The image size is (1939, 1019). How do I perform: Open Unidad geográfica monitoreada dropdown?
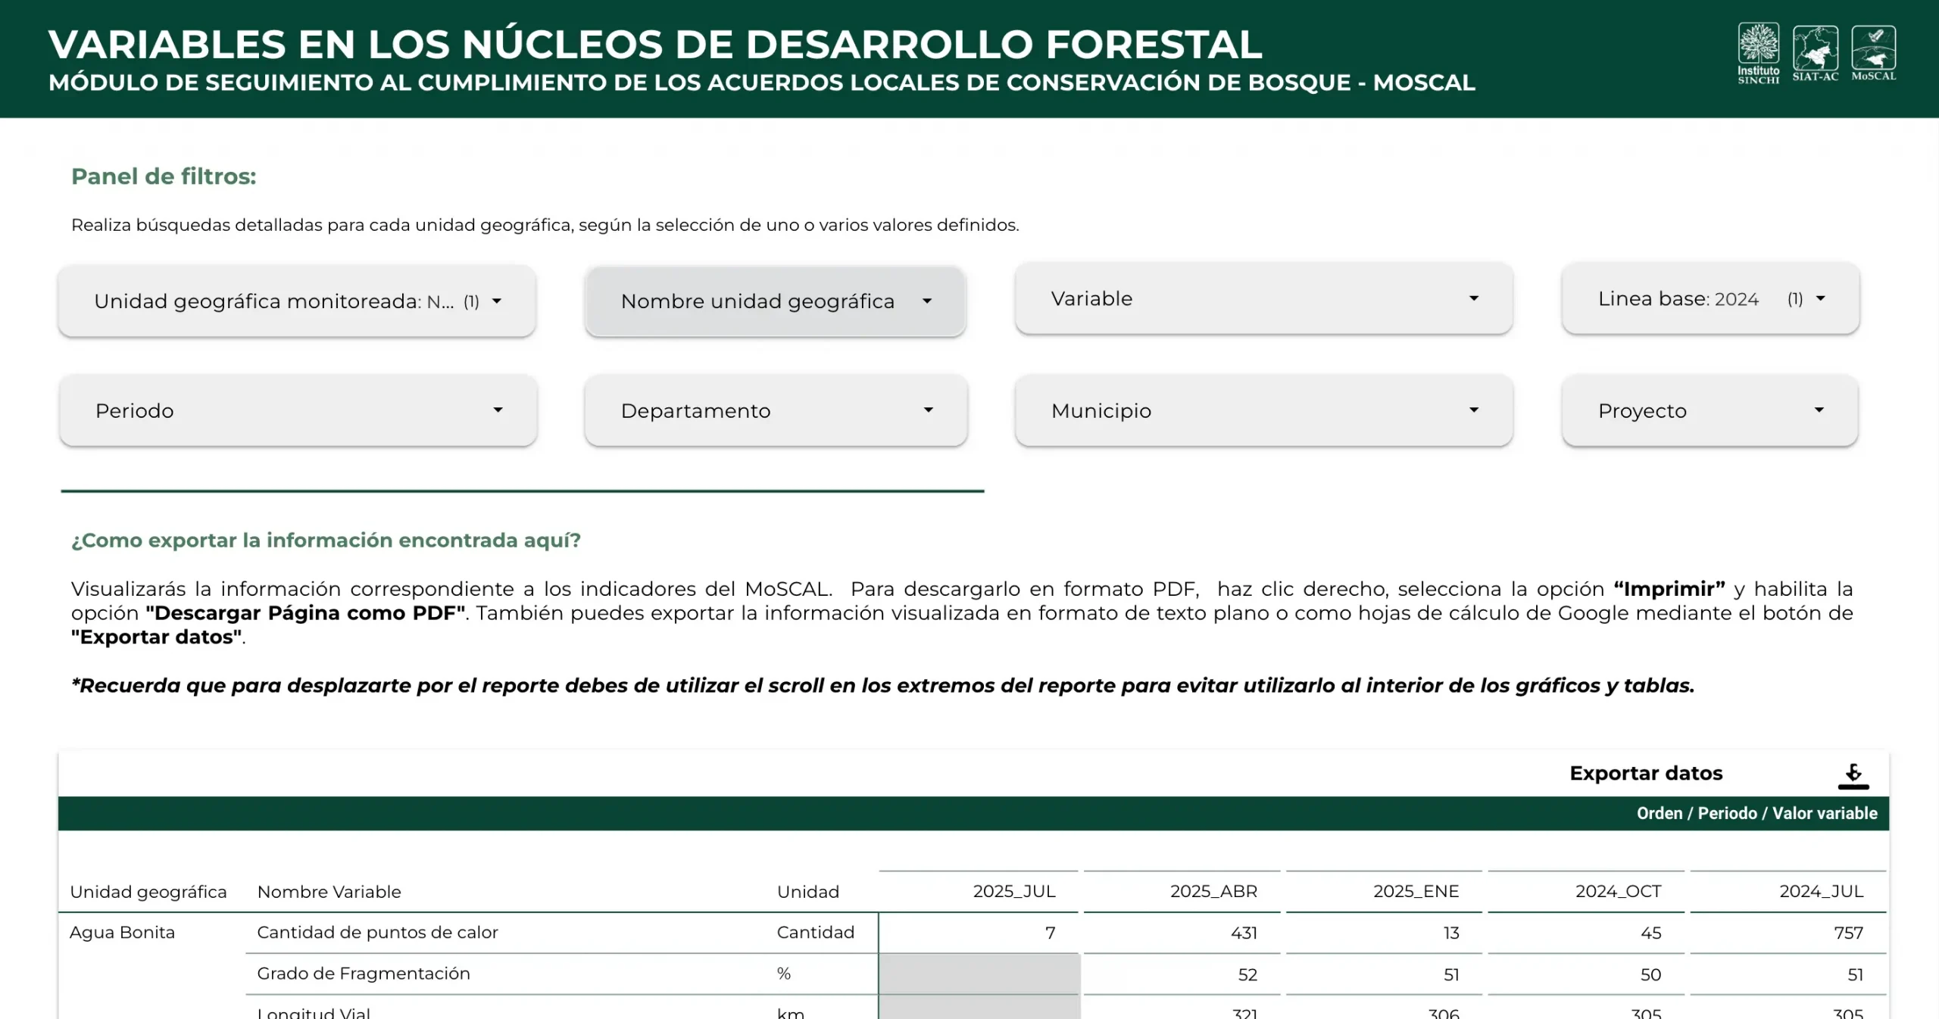pyautogui.click(x=297, y=301)
